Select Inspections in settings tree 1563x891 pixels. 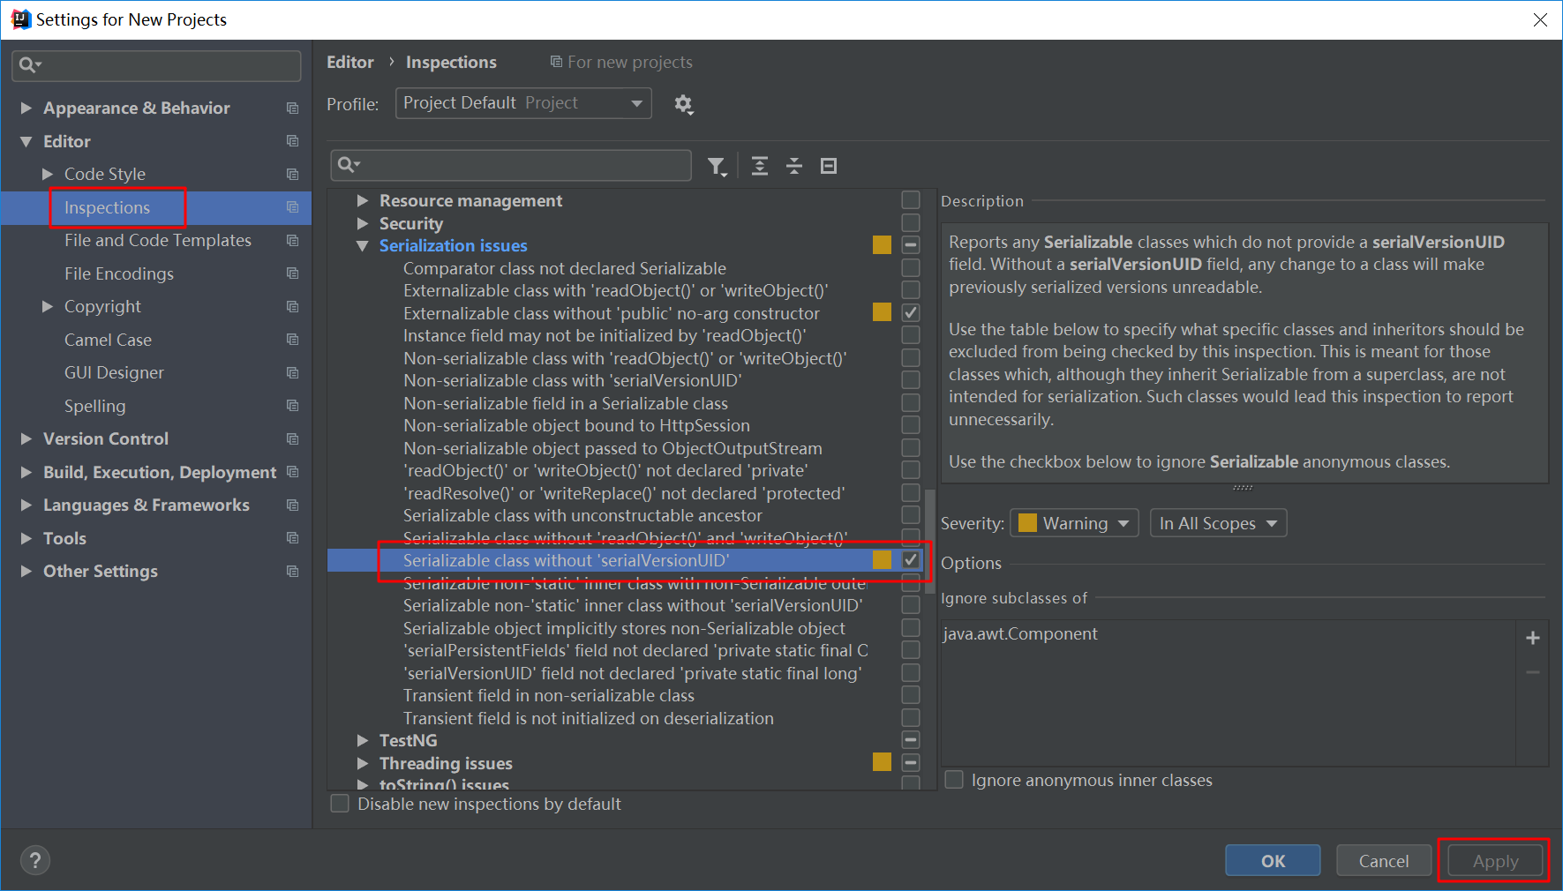107,207
